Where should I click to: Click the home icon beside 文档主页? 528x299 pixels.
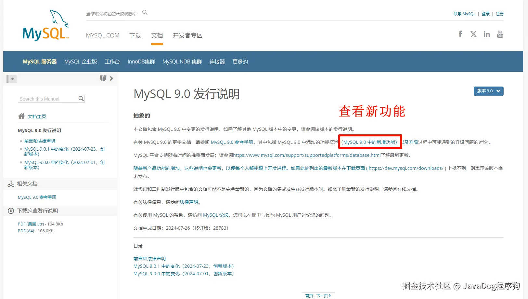(21, 116)
